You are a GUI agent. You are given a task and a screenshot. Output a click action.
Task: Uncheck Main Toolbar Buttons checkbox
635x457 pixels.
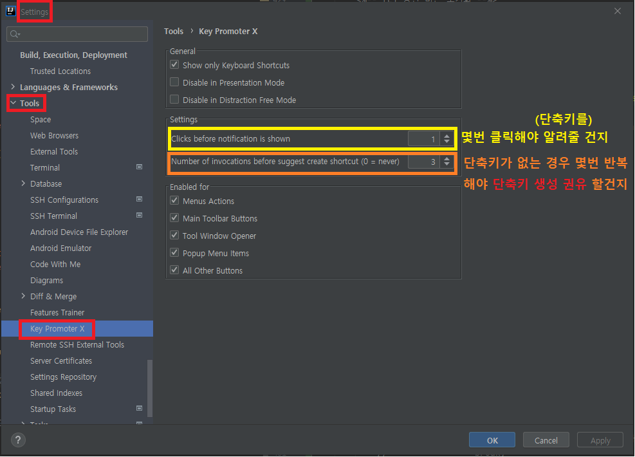[174, 218]
